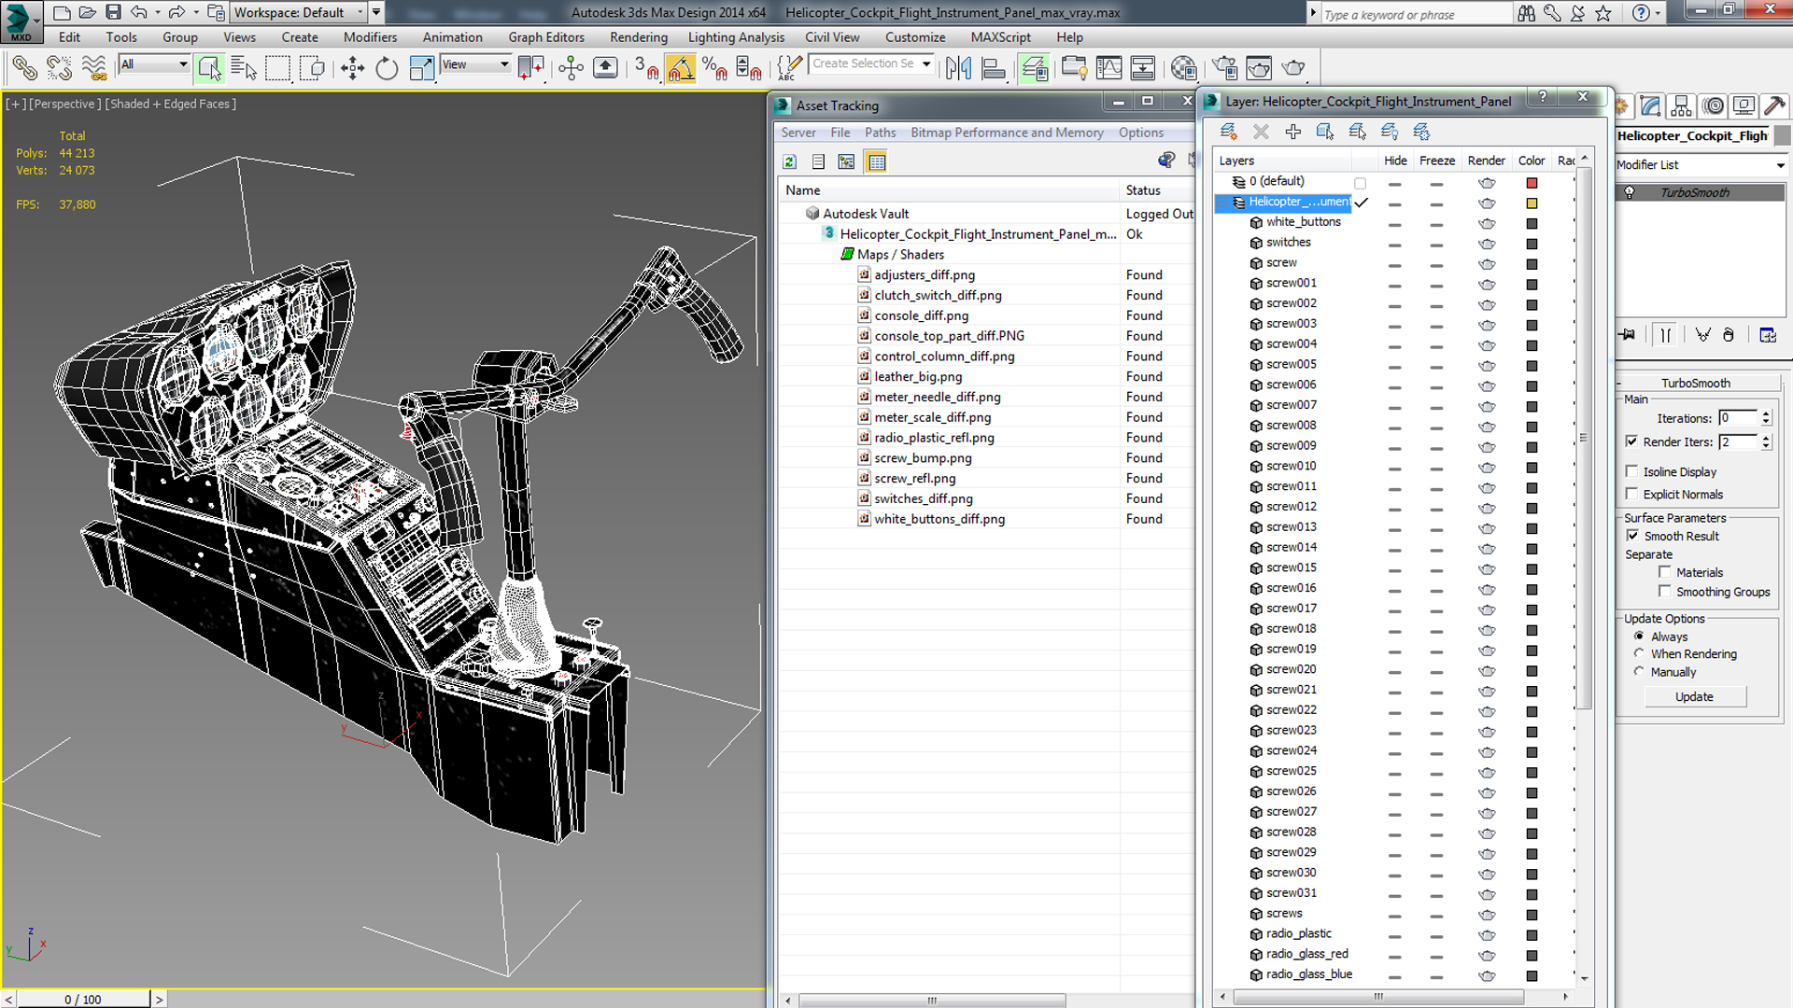Enable Separate by Smoothing Groups checkbox
1793x1008 pixels.
click(1664, 592)
